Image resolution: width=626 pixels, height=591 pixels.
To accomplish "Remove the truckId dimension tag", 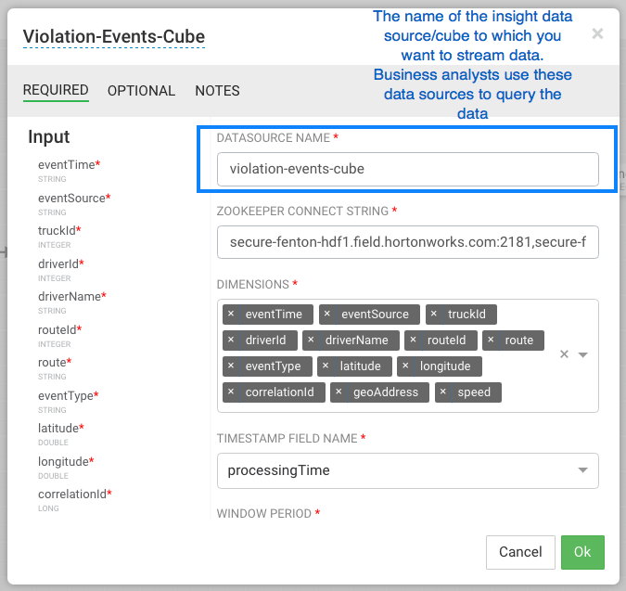I will (435, 315).
